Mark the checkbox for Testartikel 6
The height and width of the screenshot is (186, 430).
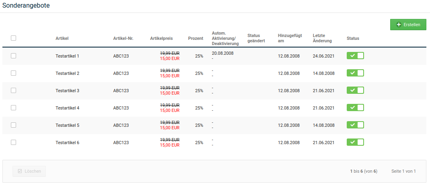pyautogui.click(x=13, y=143)
